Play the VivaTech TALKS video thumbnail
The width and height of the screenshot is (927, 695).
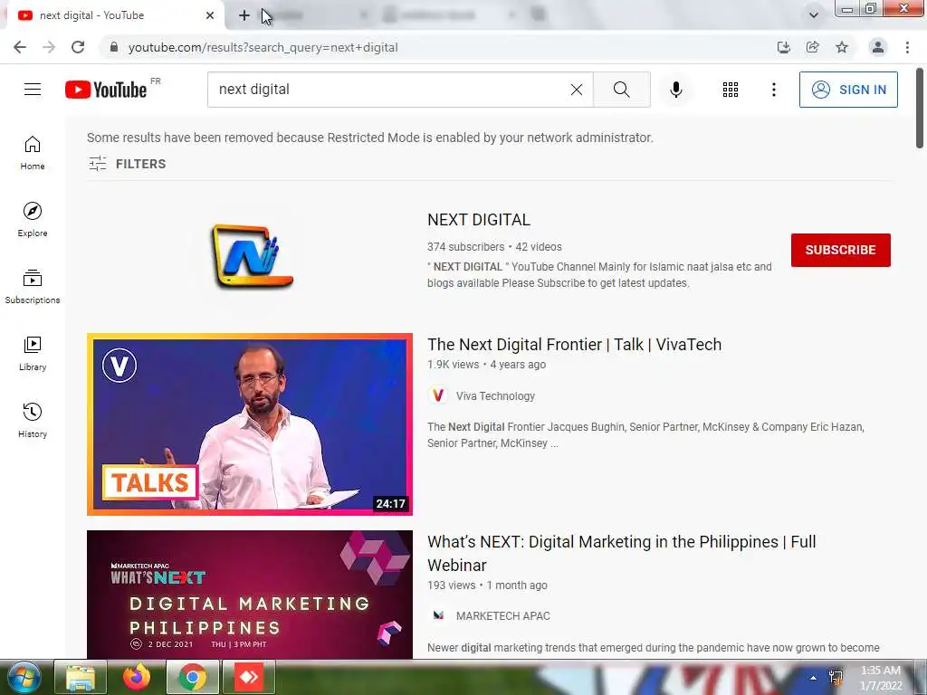pyautogui.click(x=250, y=424)
